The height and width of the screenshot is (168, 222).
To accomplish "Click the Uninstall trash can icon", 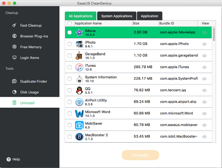I will coord(14,103).
